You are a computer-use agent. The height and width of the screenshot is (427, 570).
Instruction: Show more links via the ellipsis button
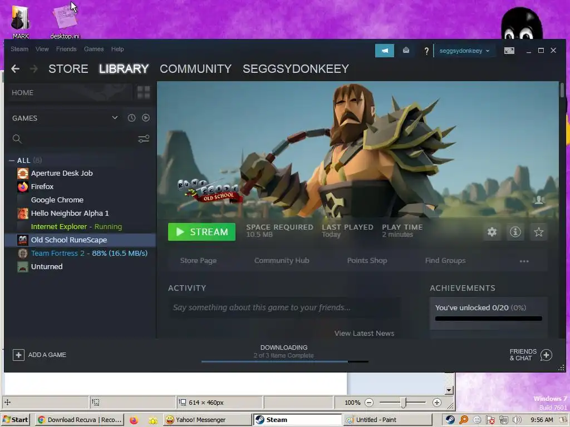[524, 261]
